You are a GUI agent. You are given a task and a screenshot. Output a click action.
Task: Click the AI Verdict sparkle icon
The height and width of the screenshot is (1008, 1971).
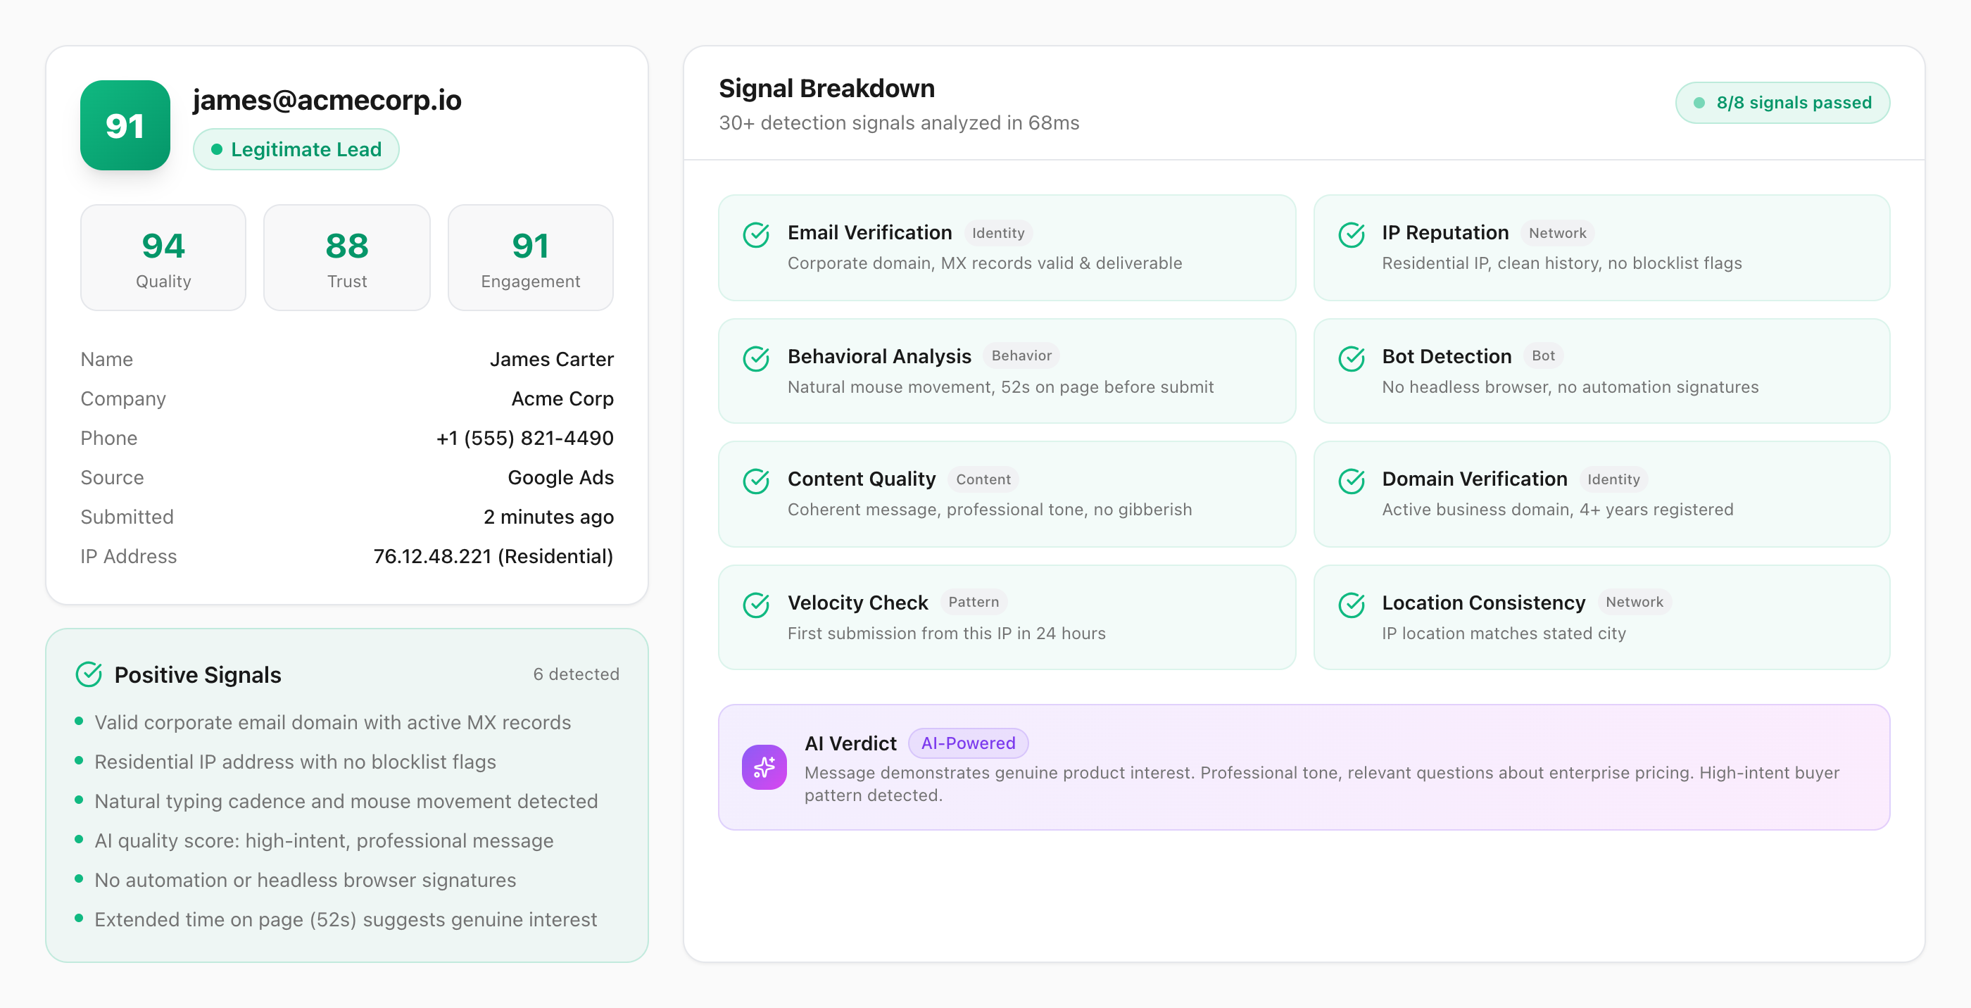click(x=764, y=766)
